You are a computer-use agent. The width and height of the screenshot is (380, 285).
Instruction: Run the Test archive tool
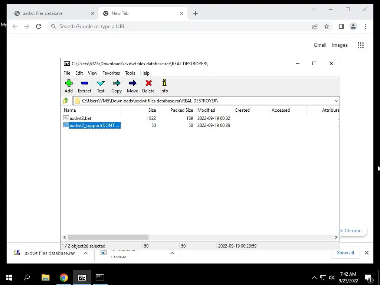101,83
